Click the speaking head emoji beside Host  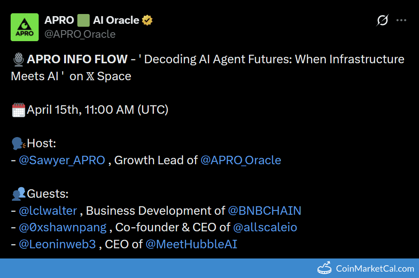tap(19, 143)
